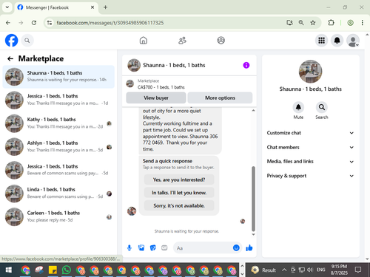
Task: Open Linda conversation
Action: (58, 194)
